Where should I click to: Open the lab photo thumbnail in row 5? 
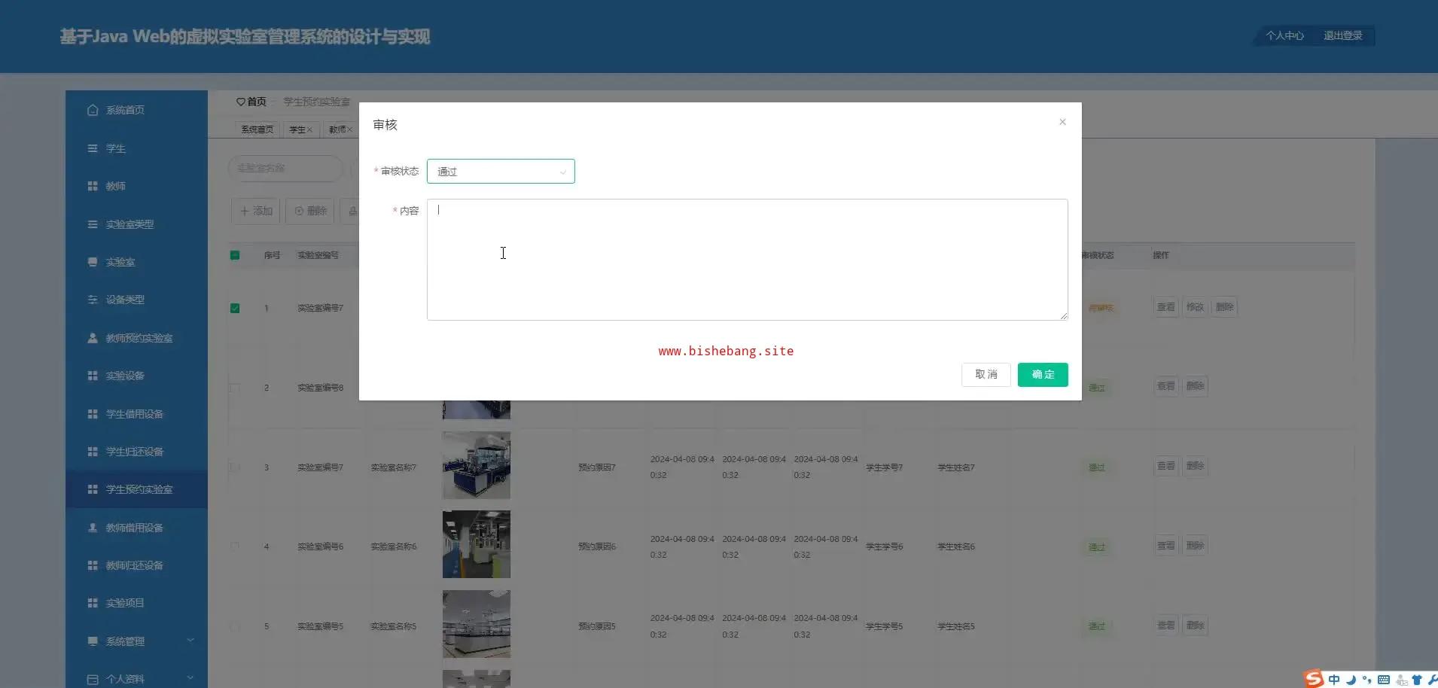coord(476,624)
